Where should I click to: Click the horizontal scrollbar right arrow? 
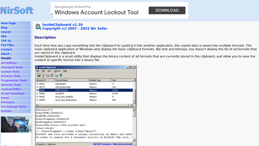[x=131, y=105]
